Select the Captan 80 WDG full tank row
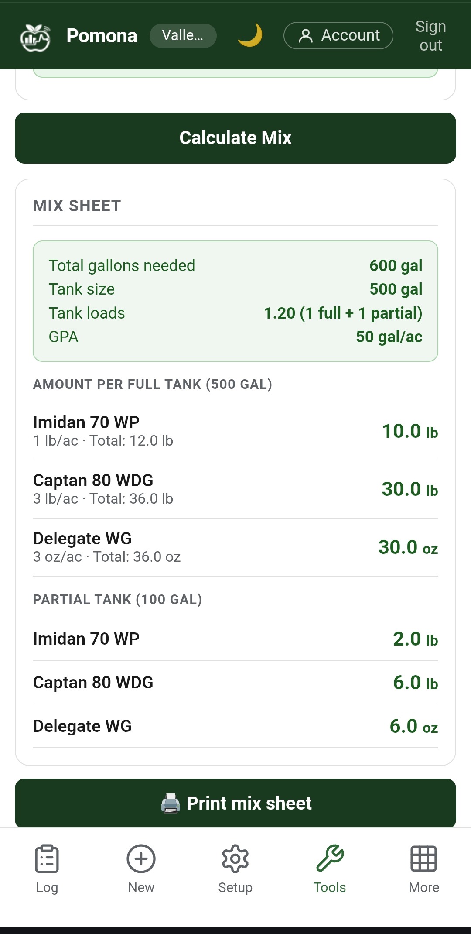 click(235, 489)
